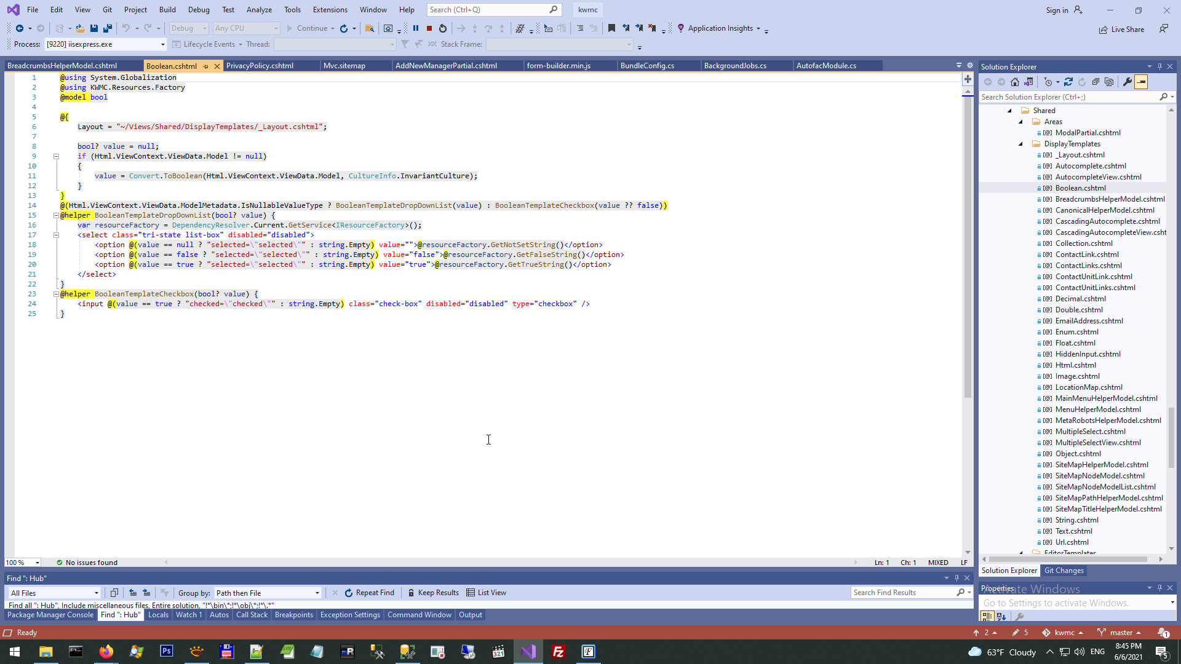1181x664 pixels.
Task: Collapse the code block at line 15
Action: [x=56, y=215]
